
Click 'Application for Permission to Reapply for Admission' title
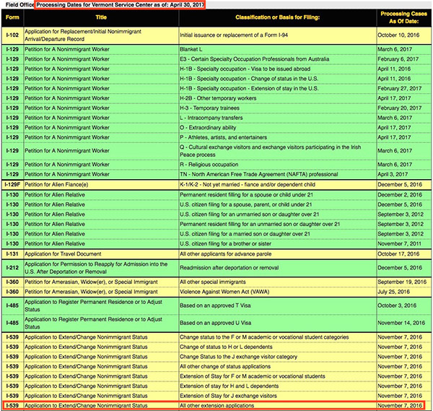96,268
